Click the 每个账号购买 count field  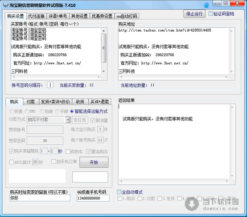click(x=100, y=140)
